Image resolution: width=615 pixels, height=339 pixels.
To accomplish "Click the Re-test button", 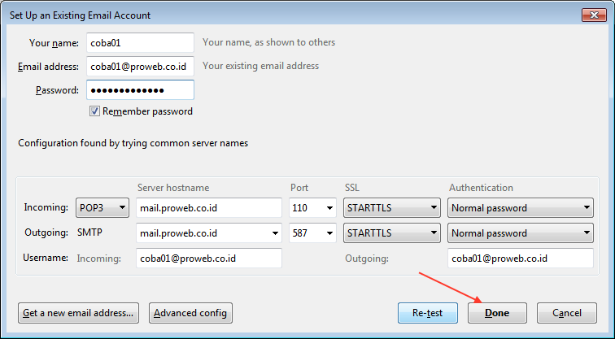I will point(428,313).
